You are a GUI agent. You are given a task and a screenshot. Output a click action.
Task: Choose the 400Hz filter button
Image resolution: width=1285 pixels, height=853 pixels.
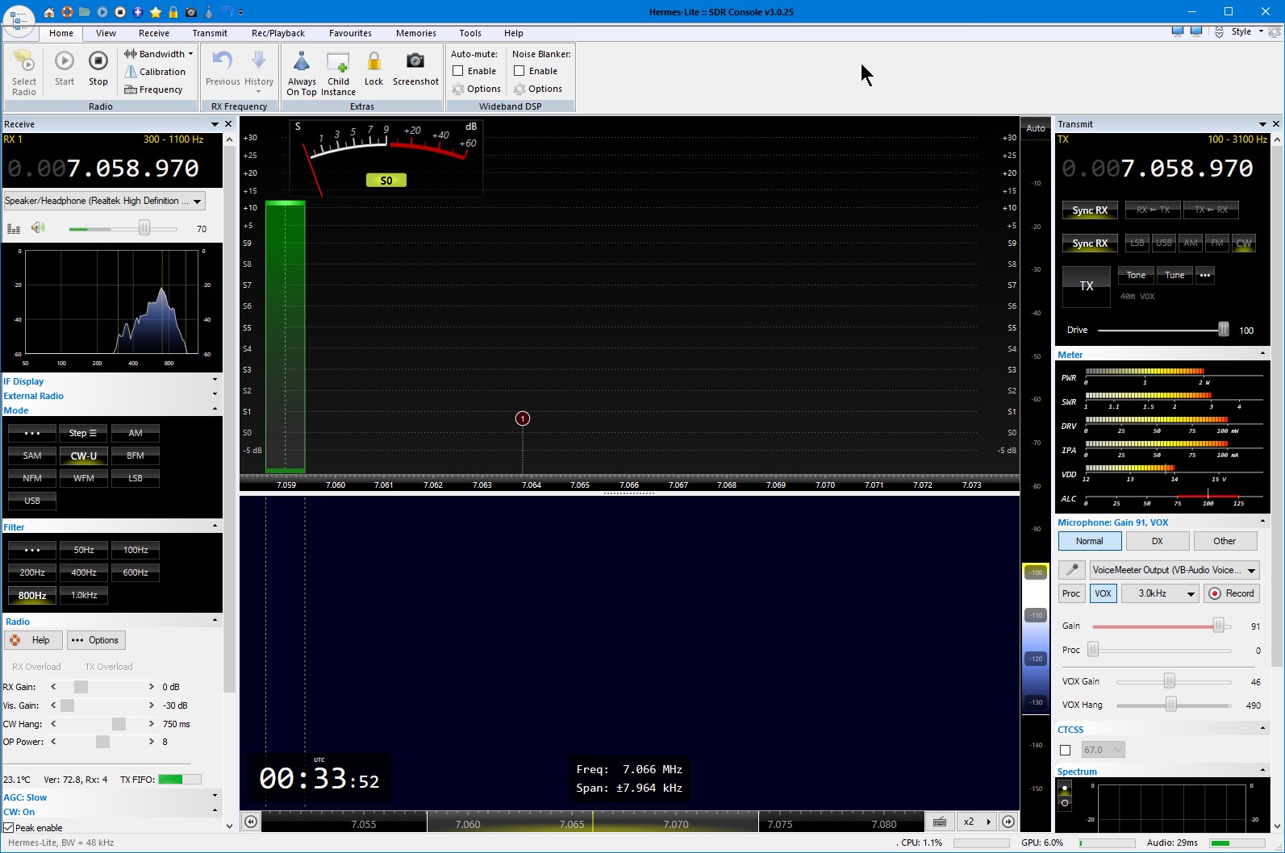tap(84, 572)
